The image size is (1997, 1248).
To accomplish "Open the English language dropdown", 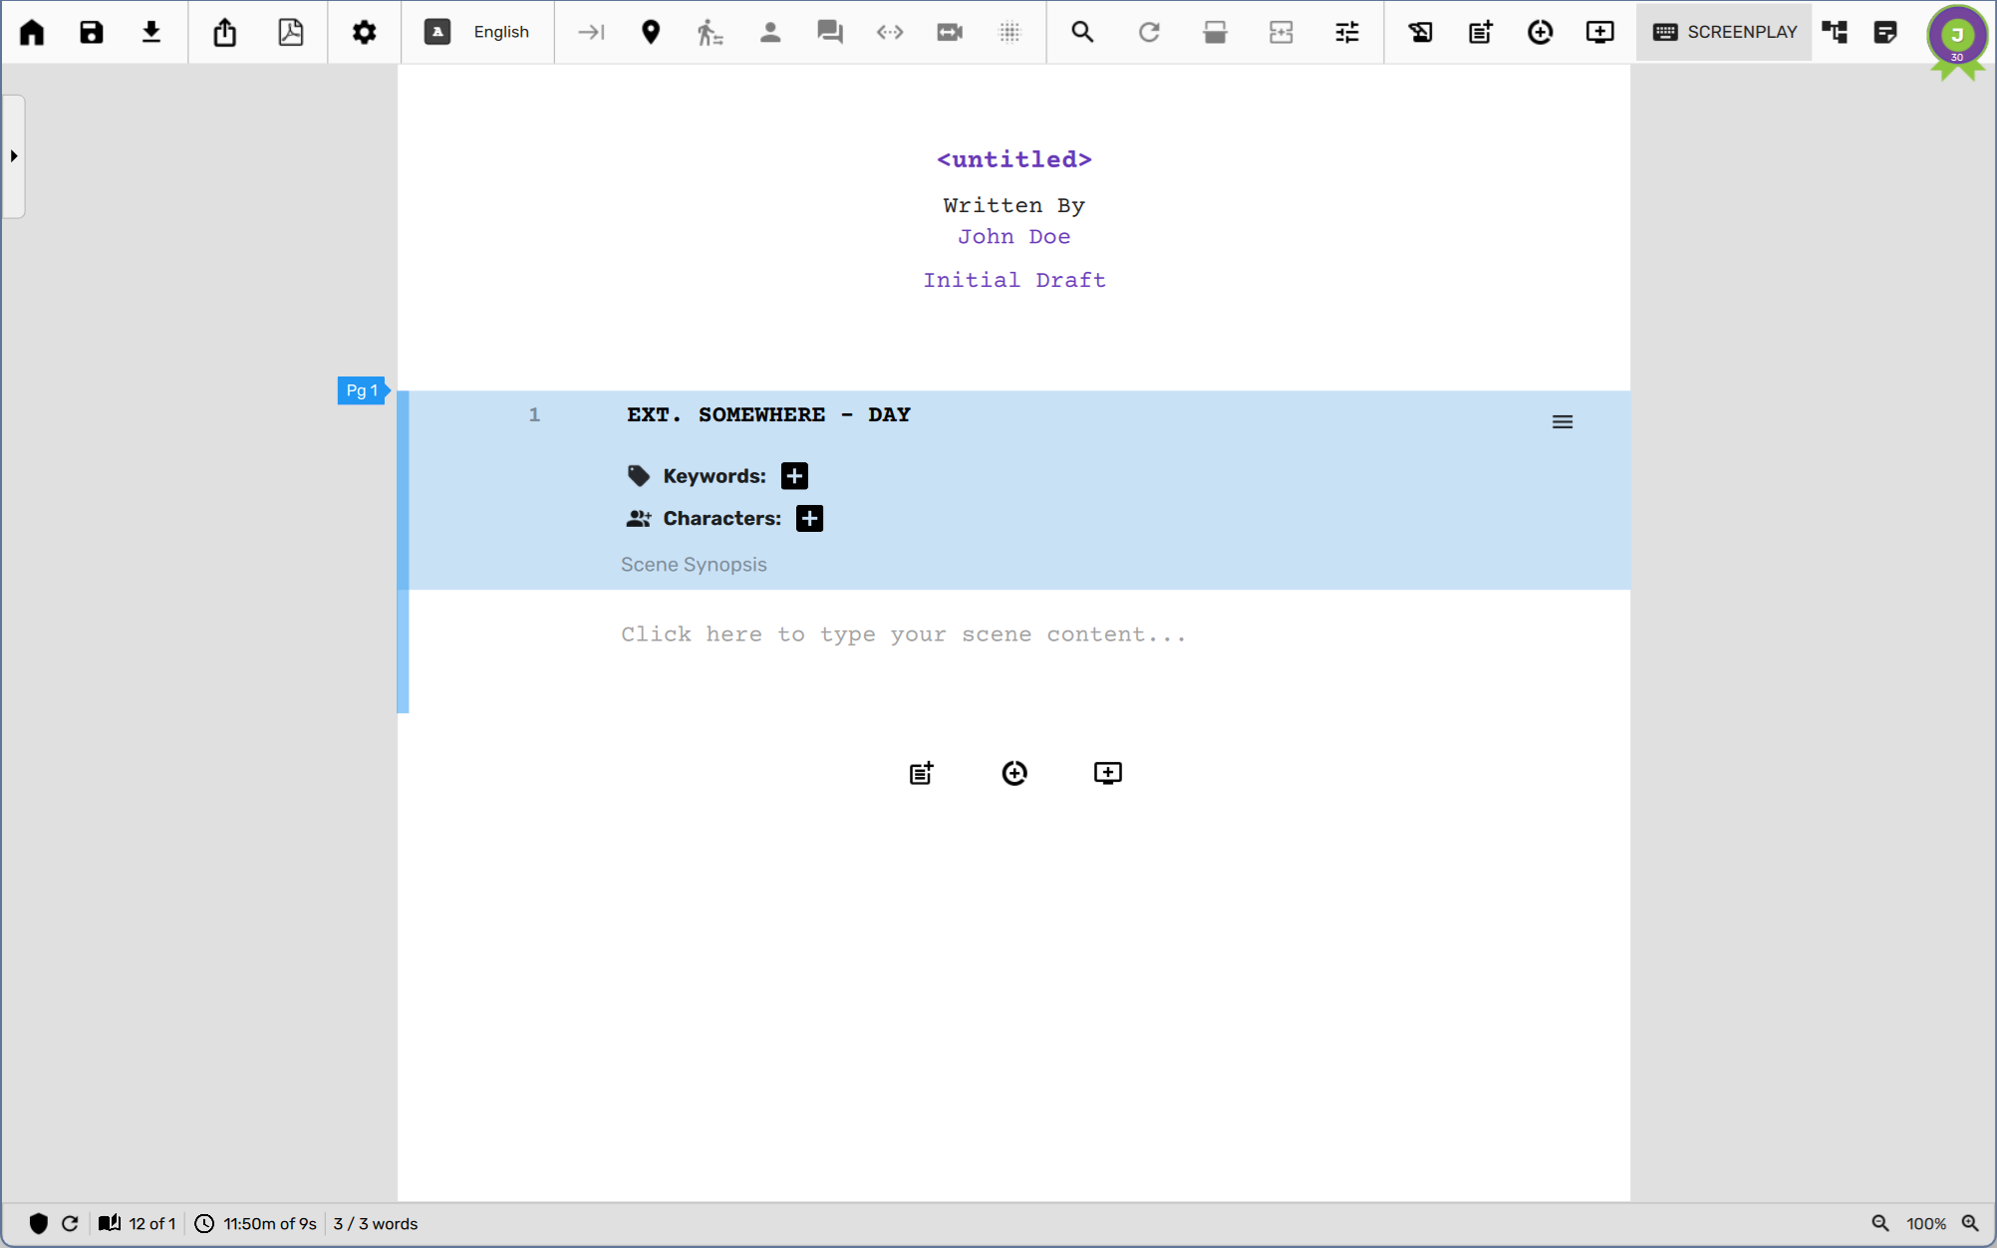I will coord(478,32).
